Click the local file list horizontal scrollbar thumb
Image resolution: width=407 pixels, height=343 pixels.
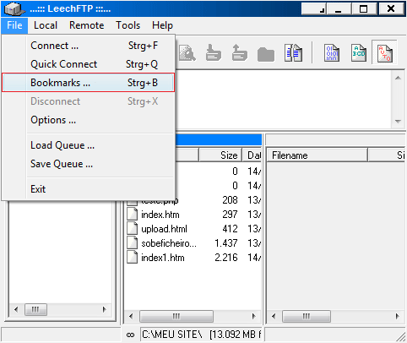(176, 316)
